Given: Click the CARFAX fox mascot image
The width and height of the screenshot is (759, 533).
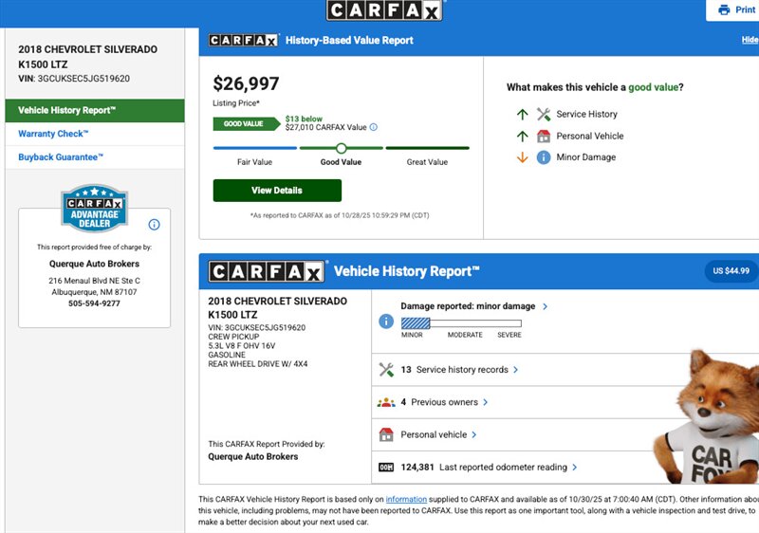Looking at the screenshot, I should (707, 417).
